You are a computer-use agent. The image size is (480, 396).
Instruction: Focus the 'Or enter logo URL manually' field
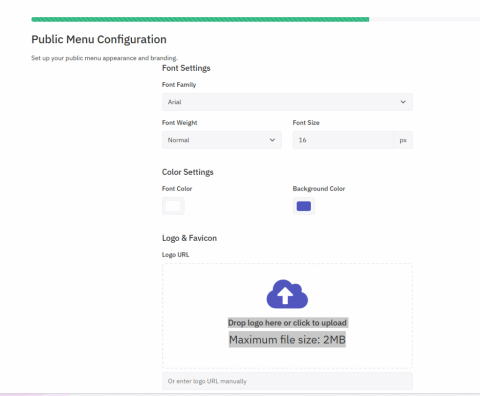pos(287,381)
